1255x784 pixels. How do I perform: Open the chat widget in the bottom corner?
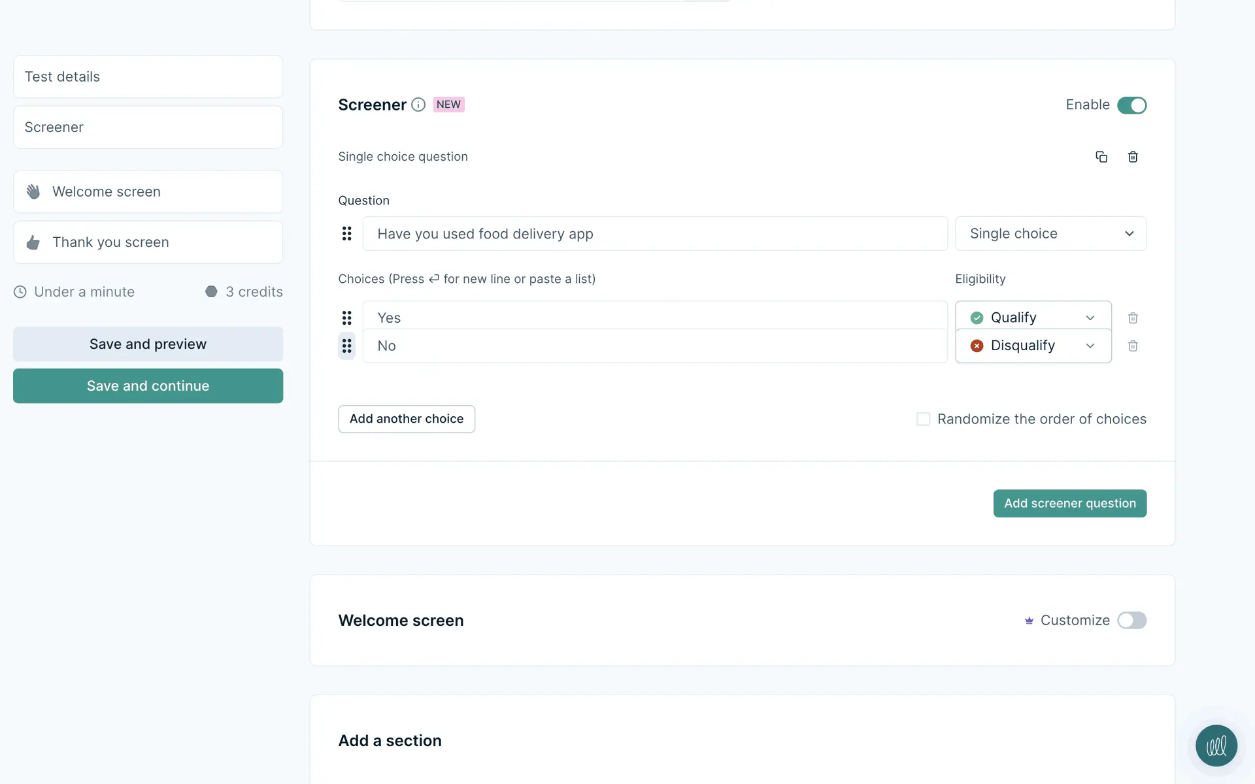tap(1216, 745)
